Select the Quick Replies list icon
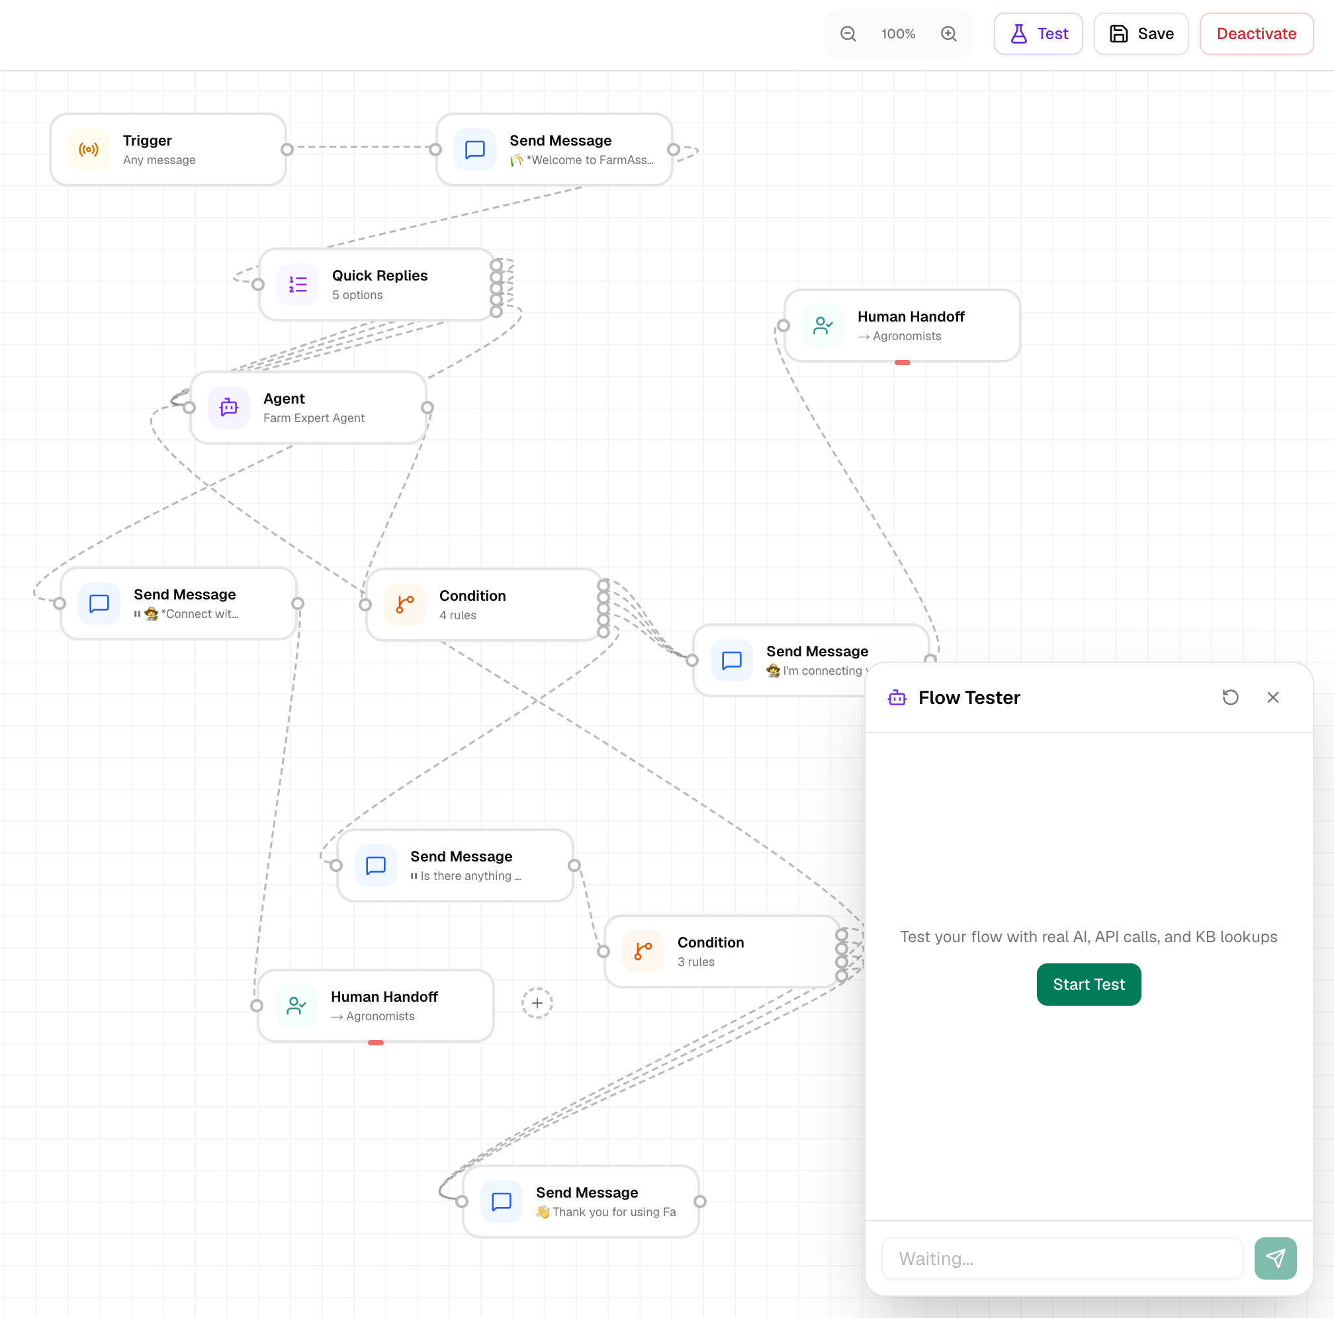 [298, 285]
